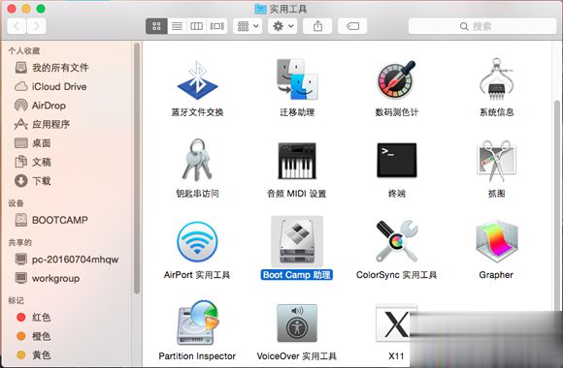Go forward with the right arrow button
The width and height of the screenshot is (563, 368).
(36, 26)
